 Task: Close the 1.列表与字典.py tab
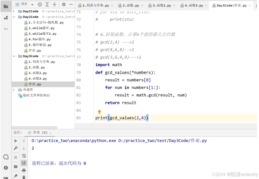pyautogui.click(x=112, y=6)
